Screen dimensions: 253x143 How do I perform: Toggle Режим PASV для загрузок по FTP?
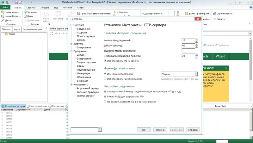(x=105, y=96)
